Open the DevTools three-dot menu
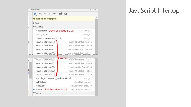The width and height of the screenshot is (191, 107). tap(90, 10)
